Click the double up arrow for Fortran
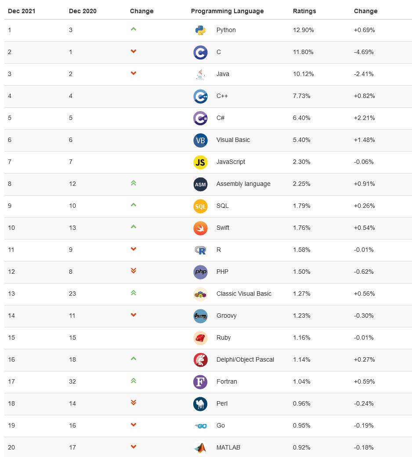Viewport: 412px width, 457px height. point(134,381)
